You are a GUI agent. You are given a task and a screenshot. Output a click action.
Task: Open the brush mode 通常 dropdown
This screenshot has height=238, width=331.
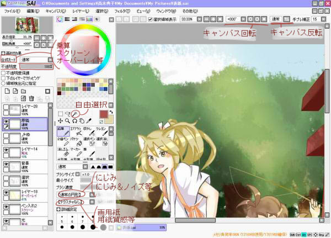click(x=86, y=167)
